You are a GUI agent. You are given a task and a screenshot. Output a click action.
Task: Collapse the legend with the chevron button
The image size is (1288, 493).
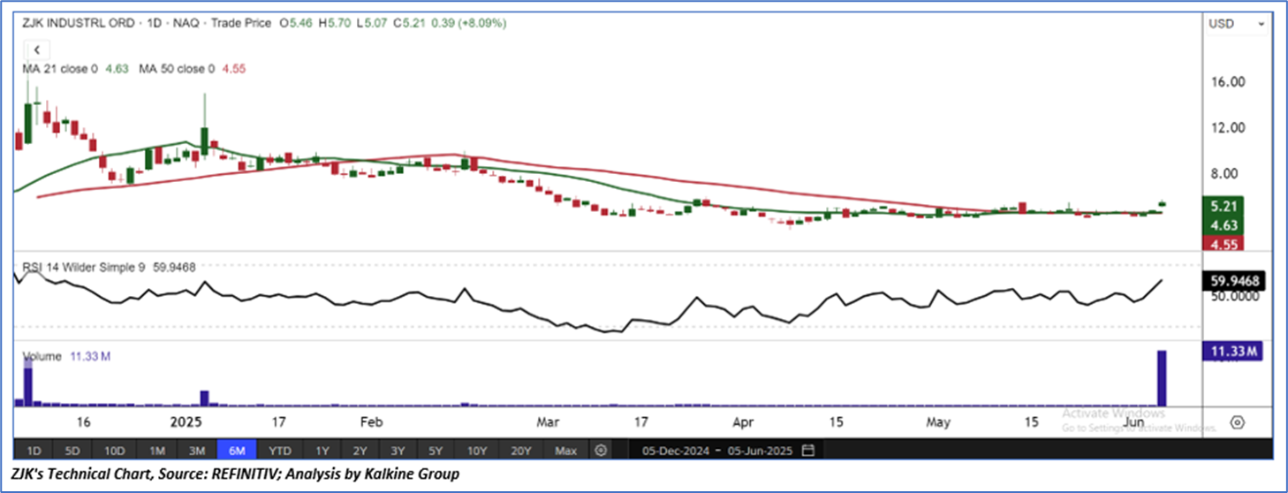38,49
